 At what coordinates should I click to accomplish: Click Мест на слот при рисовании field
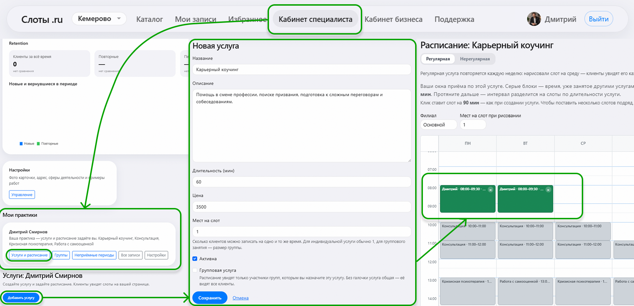(x=473, y=125)
